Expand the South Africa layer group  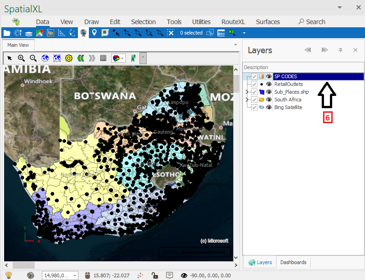pos(247,100)
